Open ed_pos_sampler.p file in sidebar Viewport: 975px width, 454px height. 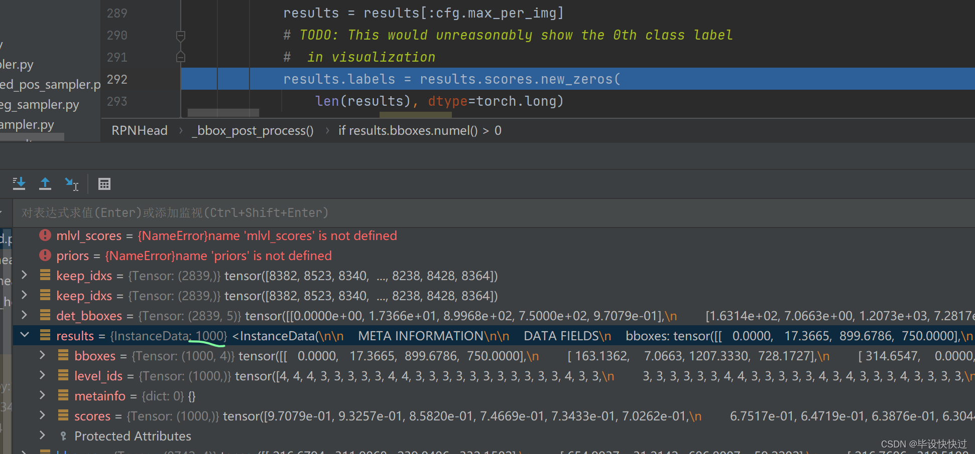click(x=50, y=84)
